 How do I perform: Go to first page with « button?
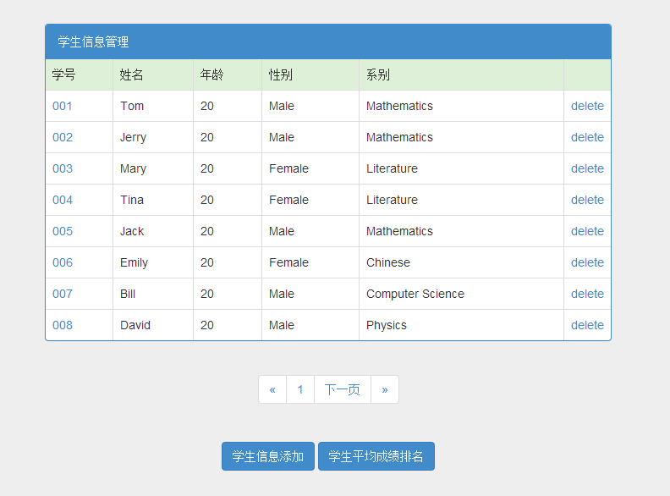(x=272, y=389)
